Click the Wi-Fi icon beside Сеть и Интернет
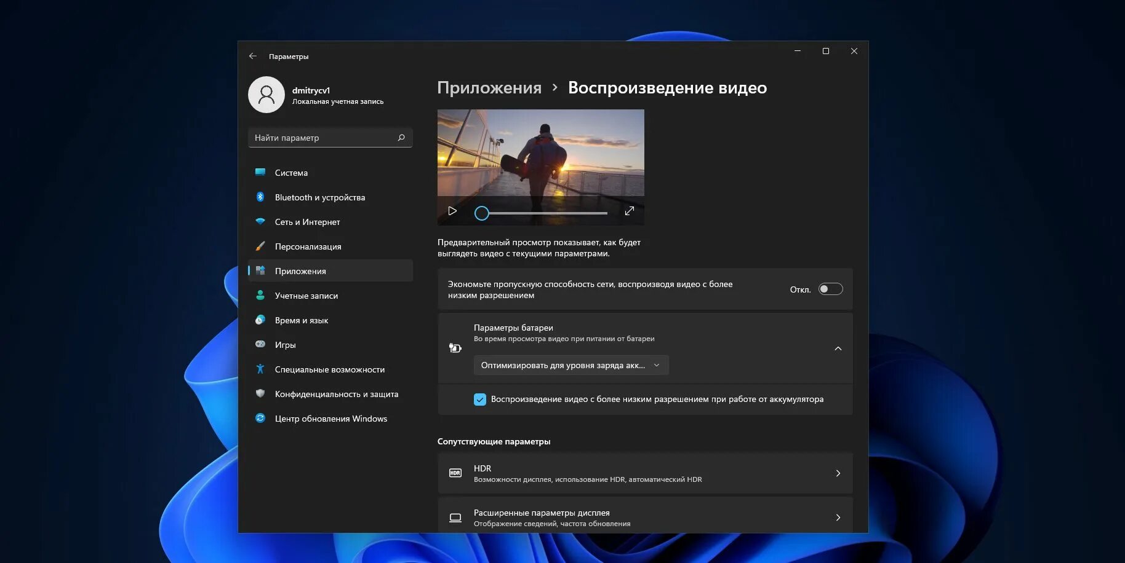This screenshot has width=1125, height=563. tap(260, 221)
